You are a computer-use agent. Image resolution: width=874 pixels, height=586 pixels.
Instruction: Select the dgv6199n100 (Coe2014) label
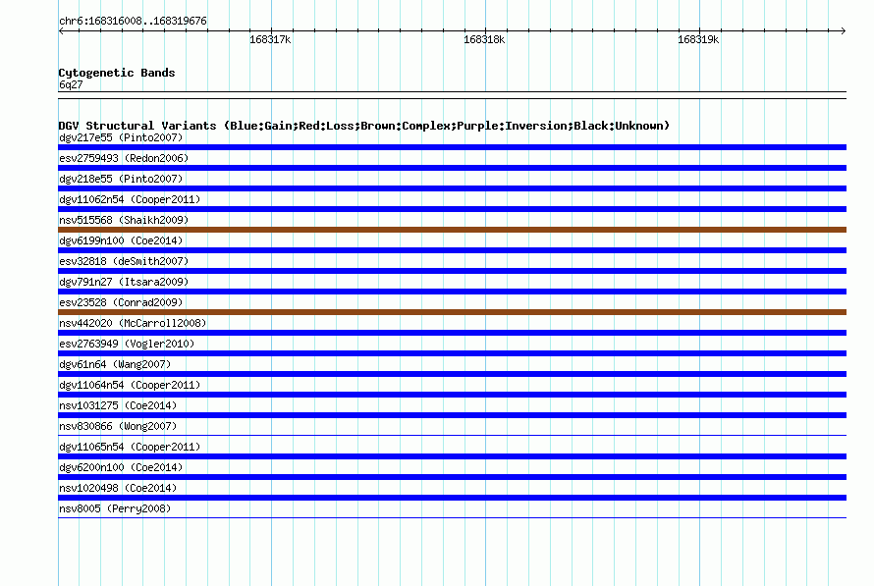point(121,240)
